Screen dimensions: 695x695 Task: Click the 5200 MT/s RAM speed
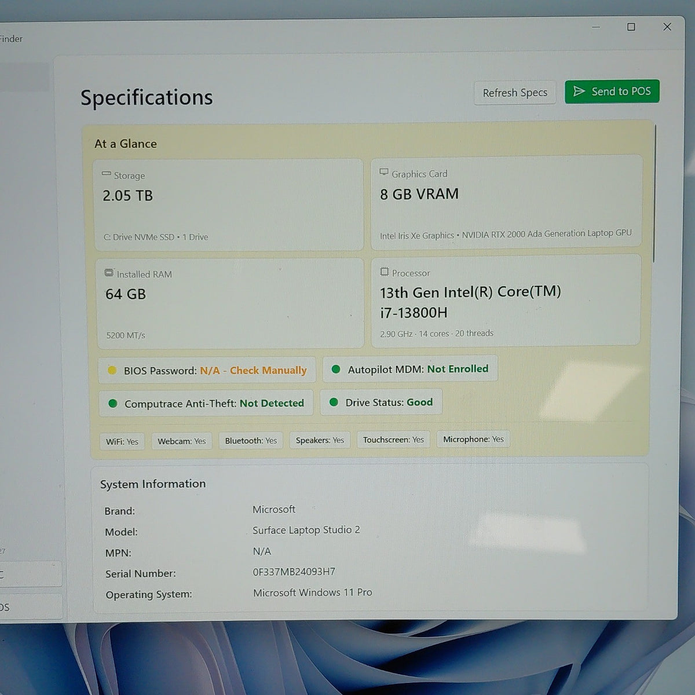126,335
